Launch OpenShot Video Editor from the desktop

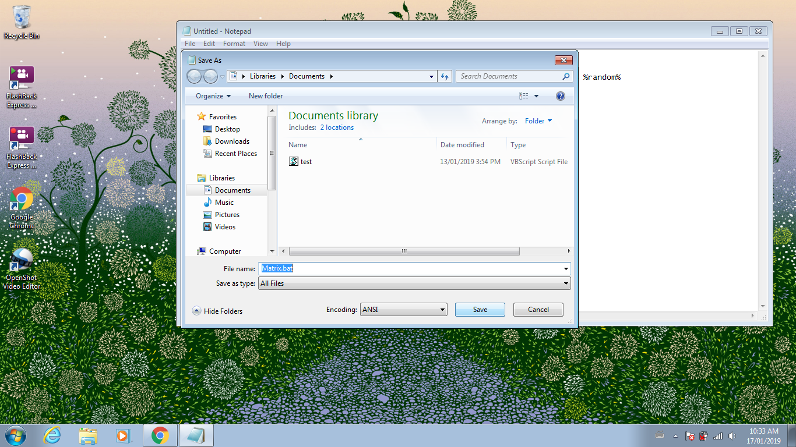coord(22,260)
